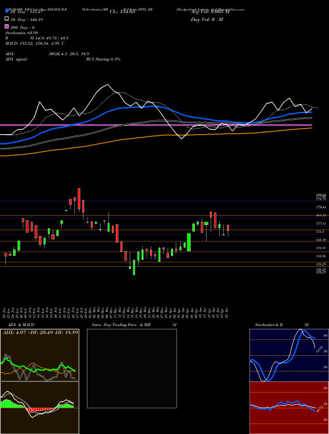This screenshot has height=434, width=329.
Task: Click the blue Stochastics chart panel
Action: (x=289, y=355)
